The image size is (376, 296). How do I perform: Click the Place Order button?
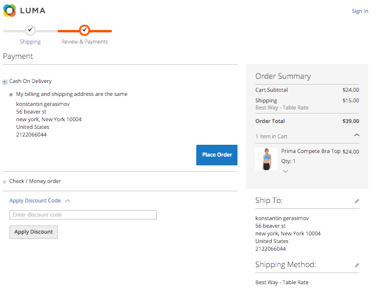217,155
